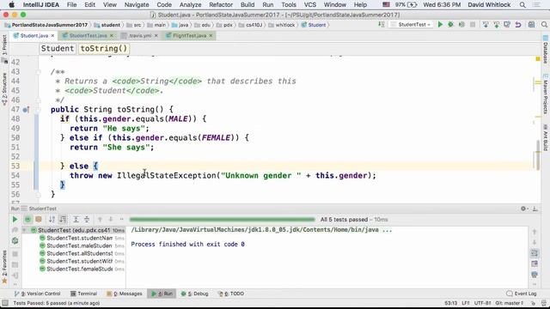Open Git: master branch popup
This screenshot has width=550, height=309.
tap(510, 303)
